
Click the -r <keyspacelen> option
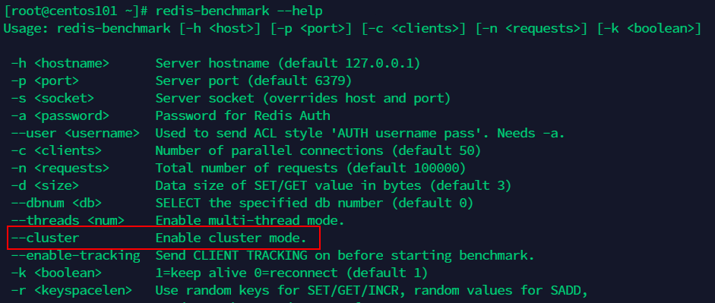pyautogui.click(x=71, y=290)
